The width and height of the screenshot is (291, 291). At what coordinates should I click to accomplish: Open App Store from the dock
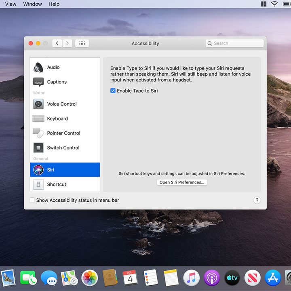[273, 278]
